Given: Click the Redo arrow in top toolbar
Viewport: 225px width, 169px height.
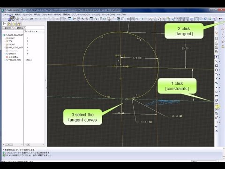Looking at the screenshot, I should point(36,19).
